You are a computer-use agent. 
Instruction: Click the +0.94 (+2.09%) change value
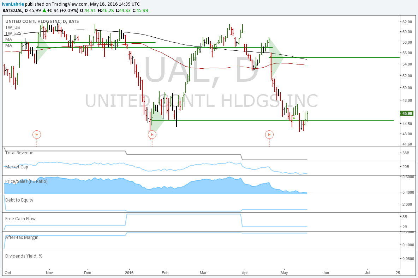click(x=62, y=10)
